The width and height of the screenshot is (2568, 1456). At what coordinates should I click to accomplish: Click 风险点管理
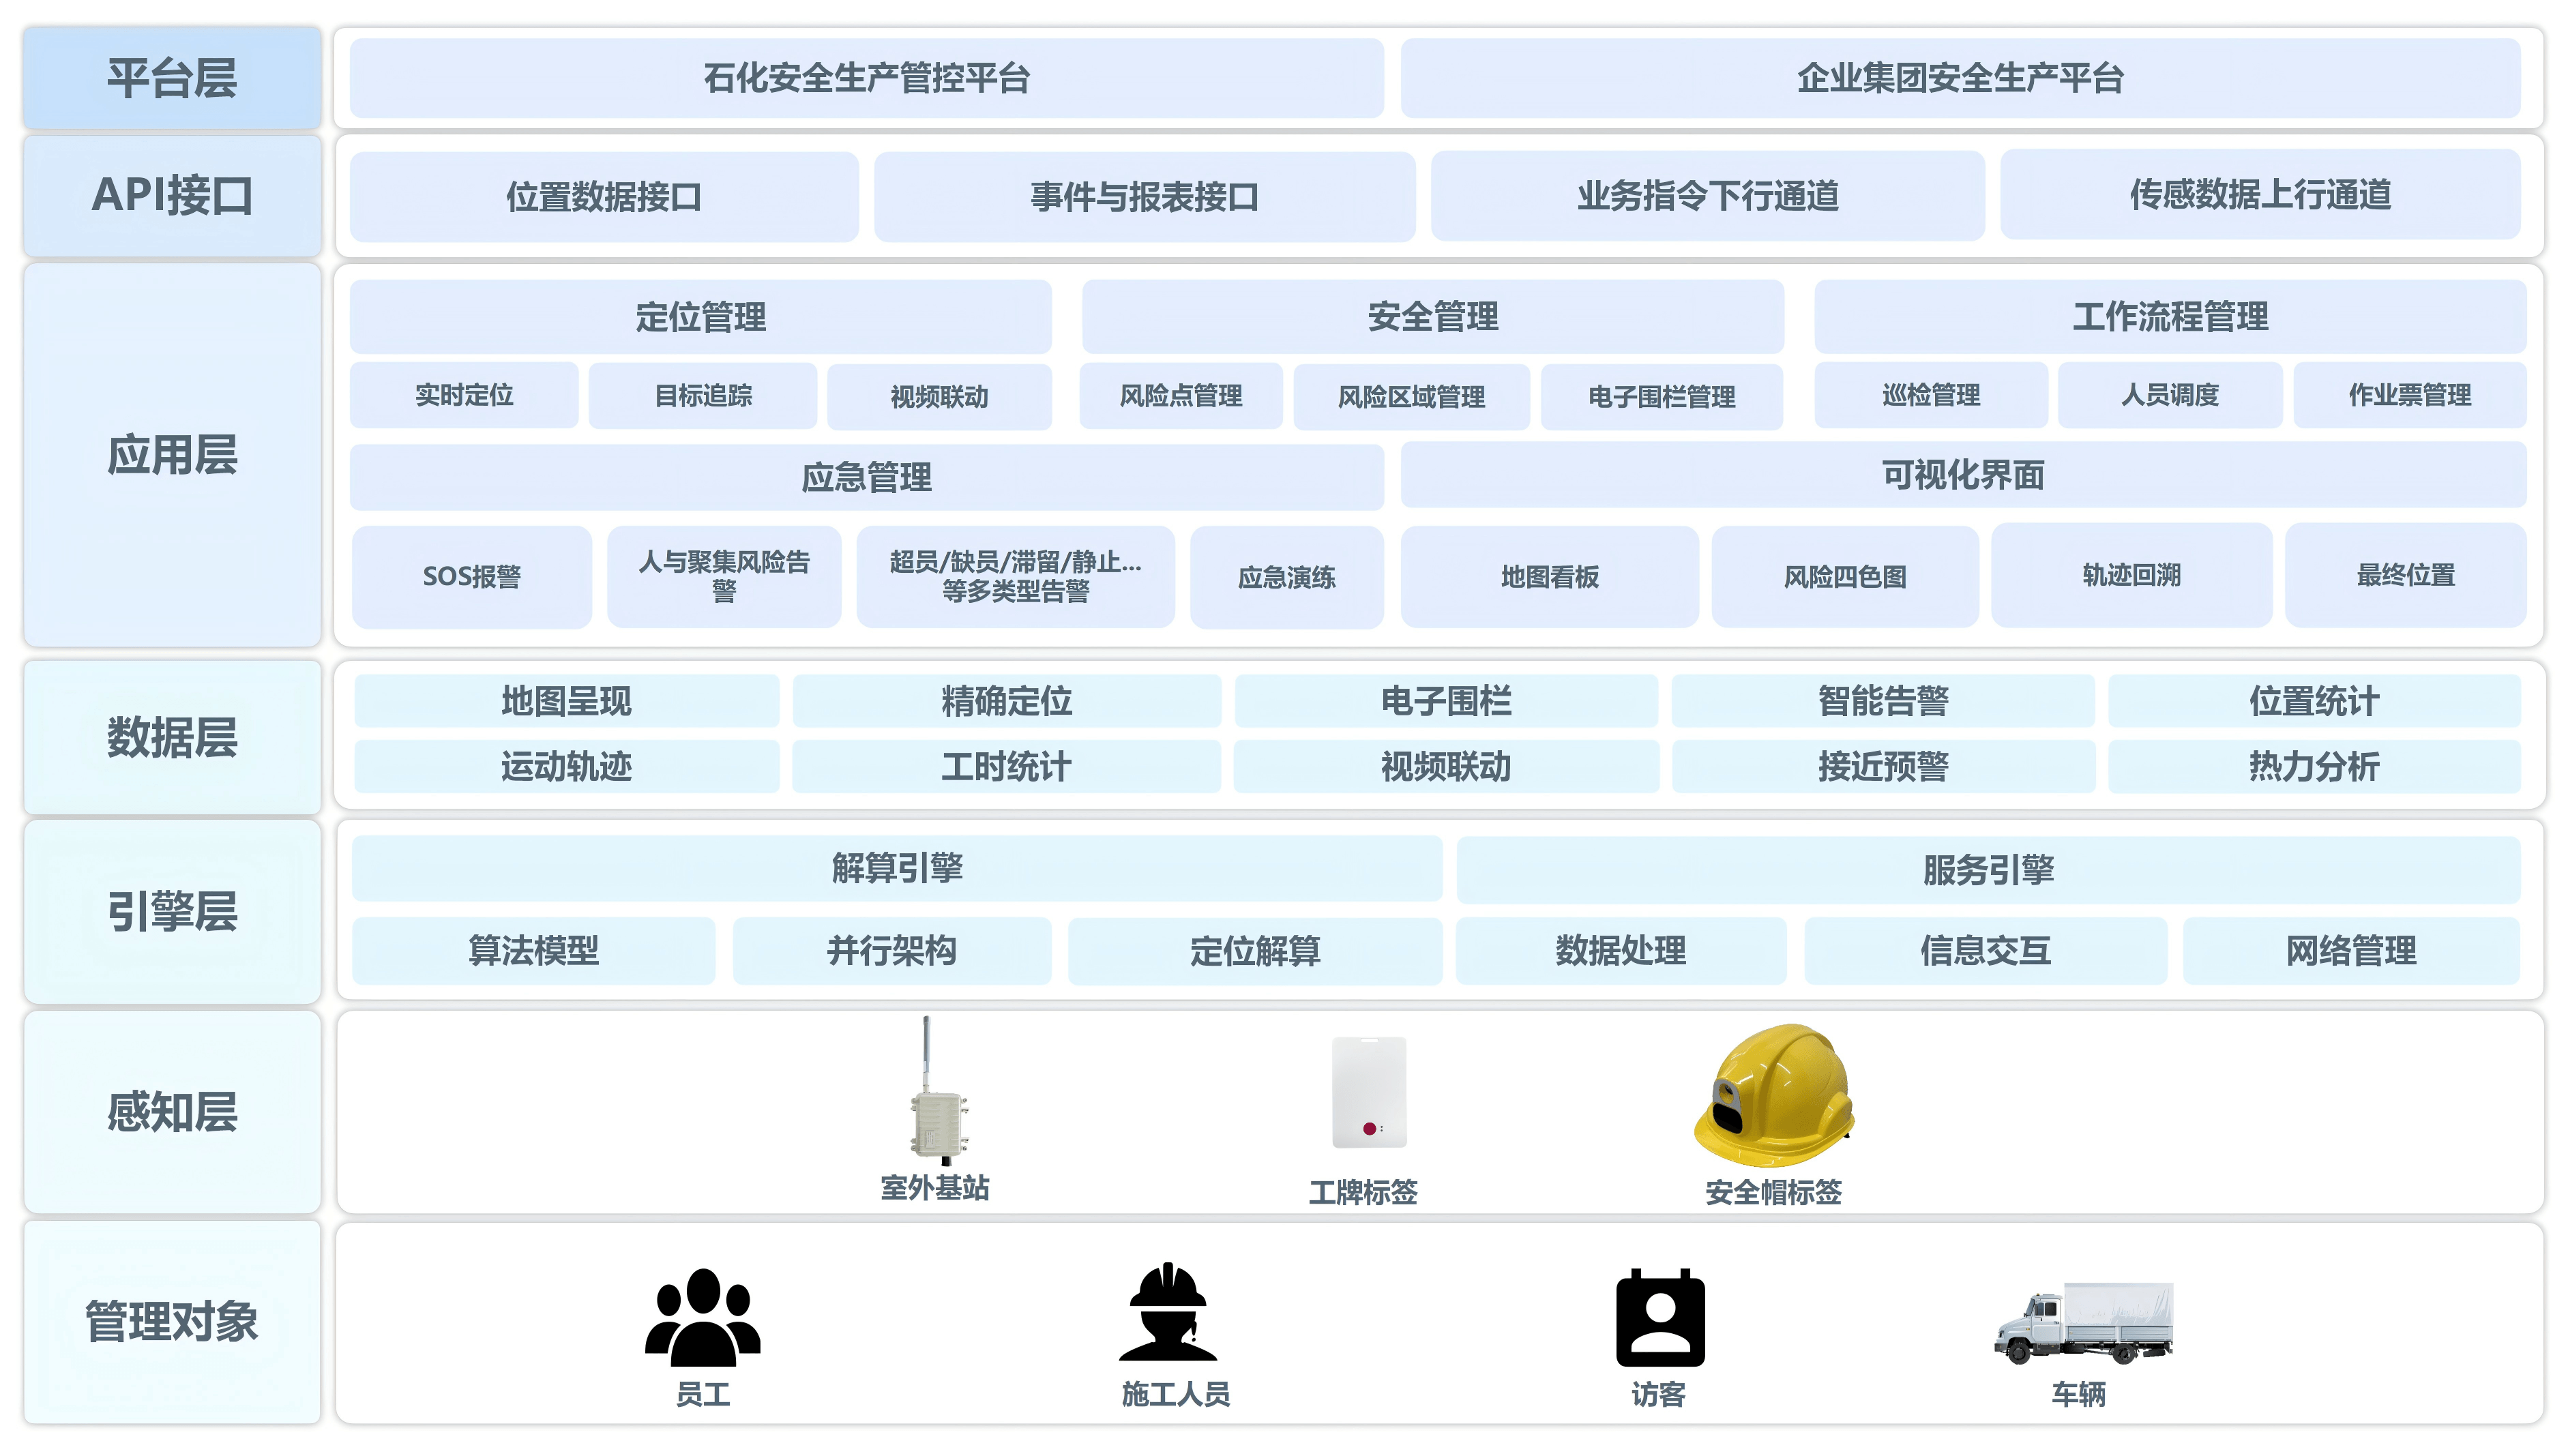1181,396
